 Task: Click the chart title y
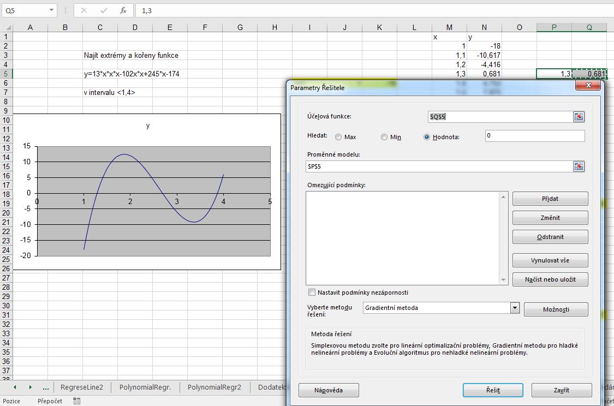coord(147,126)
